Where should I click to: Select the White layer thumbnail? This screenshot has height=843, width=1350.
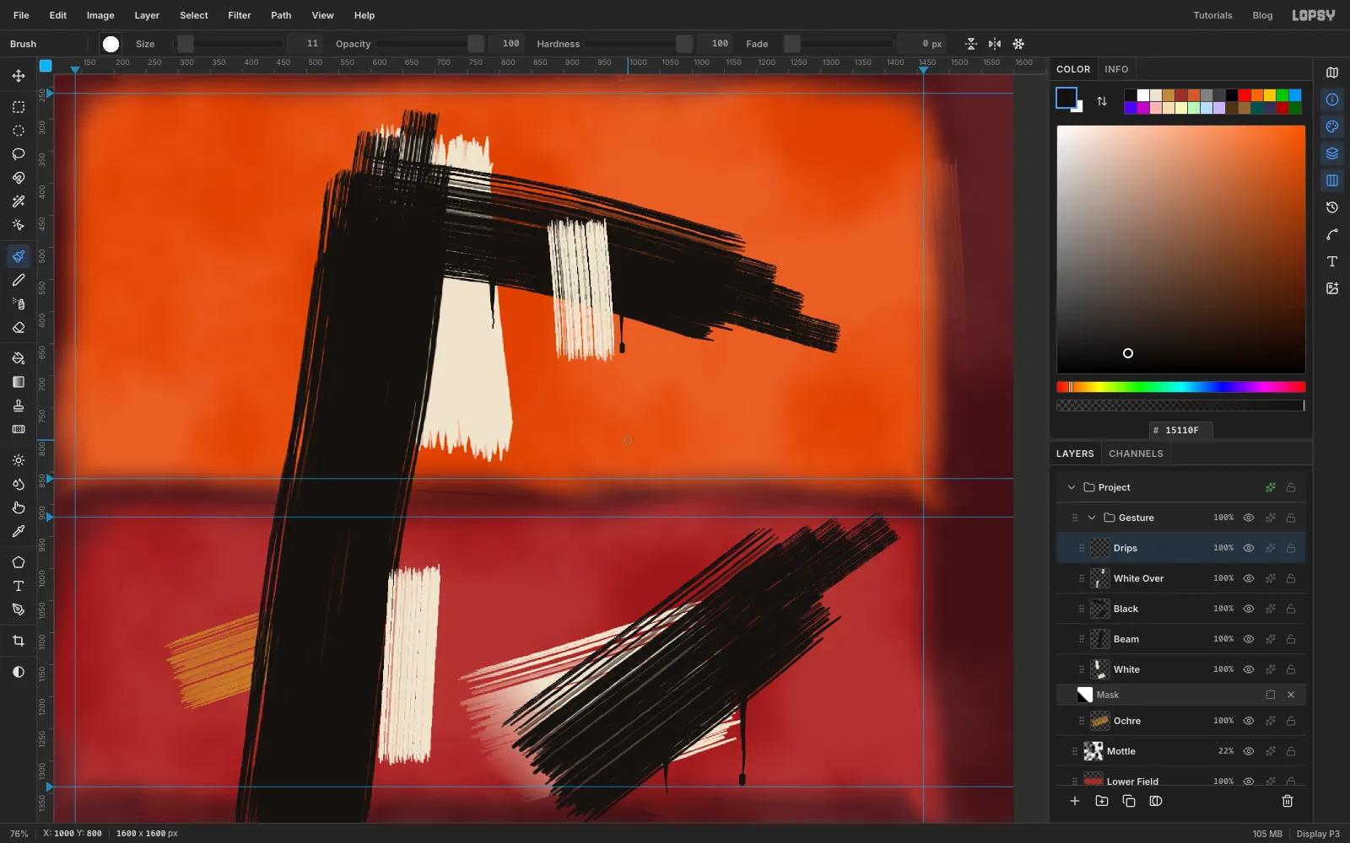(x=1100, y=669)
